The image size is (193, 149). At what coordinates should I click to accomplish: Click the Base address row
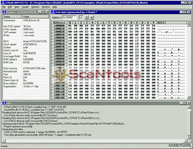(26, 83)
